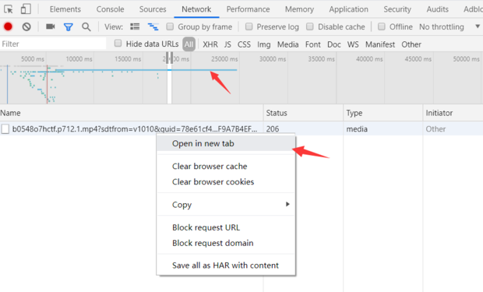The image size is (483, 292).
Task: Sort by the Type column header
Action: pyautogui.click(x=383, y=113)
